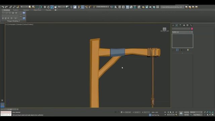Click the Key Filters button

[197, 115]
